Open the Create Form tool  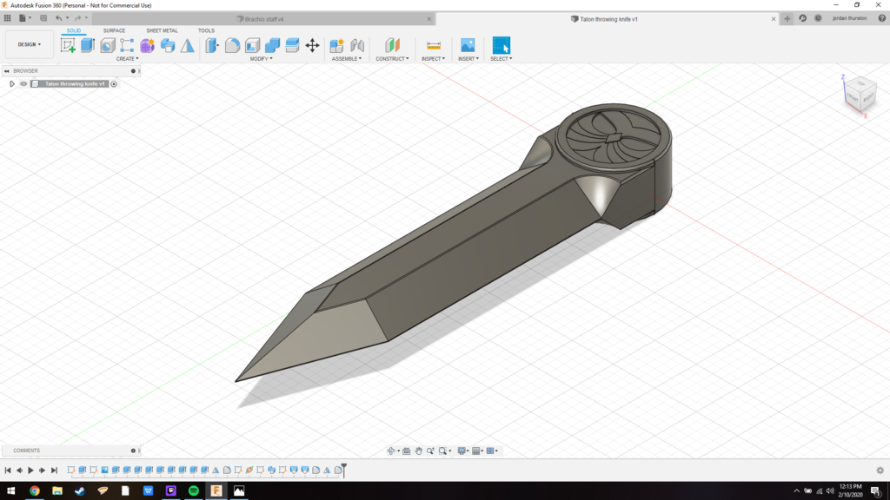click(148, 45)
